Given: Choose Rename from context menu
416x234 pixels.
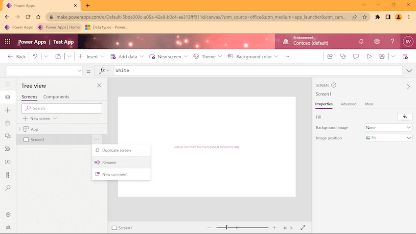Looking at the screenshot, I should click(x=121, y=163).
